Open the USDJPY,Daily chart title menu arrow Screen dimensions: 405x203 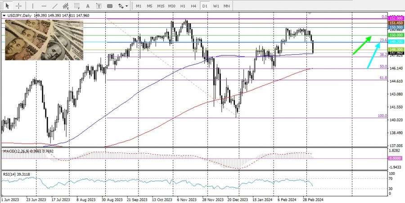pos(4,16)
